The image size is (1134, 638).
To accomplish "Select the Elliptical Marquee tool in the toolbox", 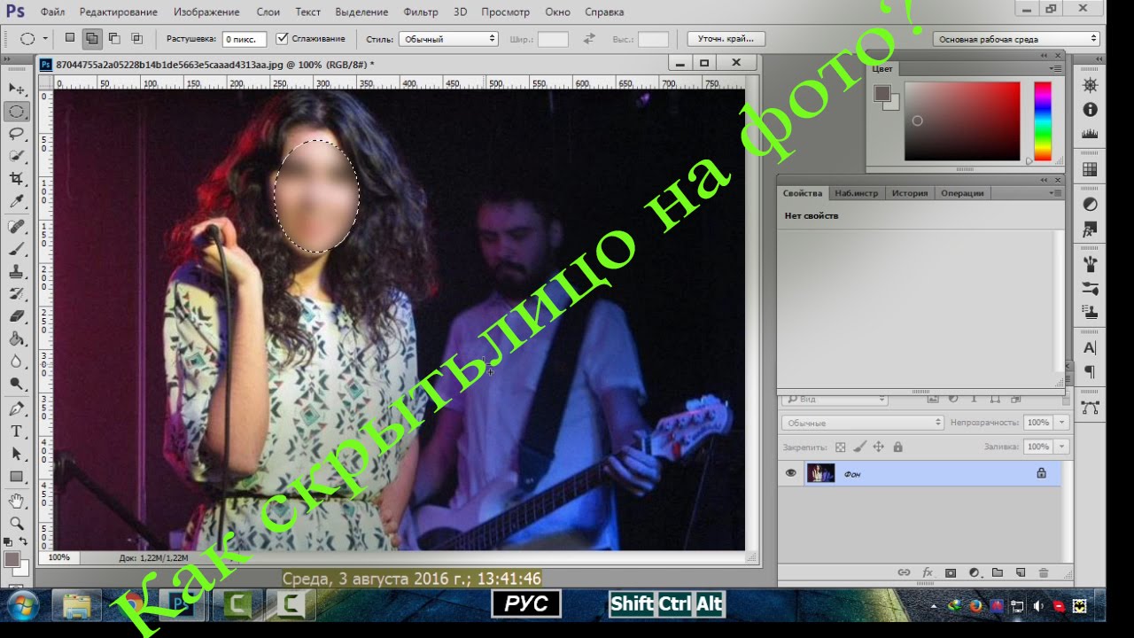I will pyautogui.click(x=16, y=112).
